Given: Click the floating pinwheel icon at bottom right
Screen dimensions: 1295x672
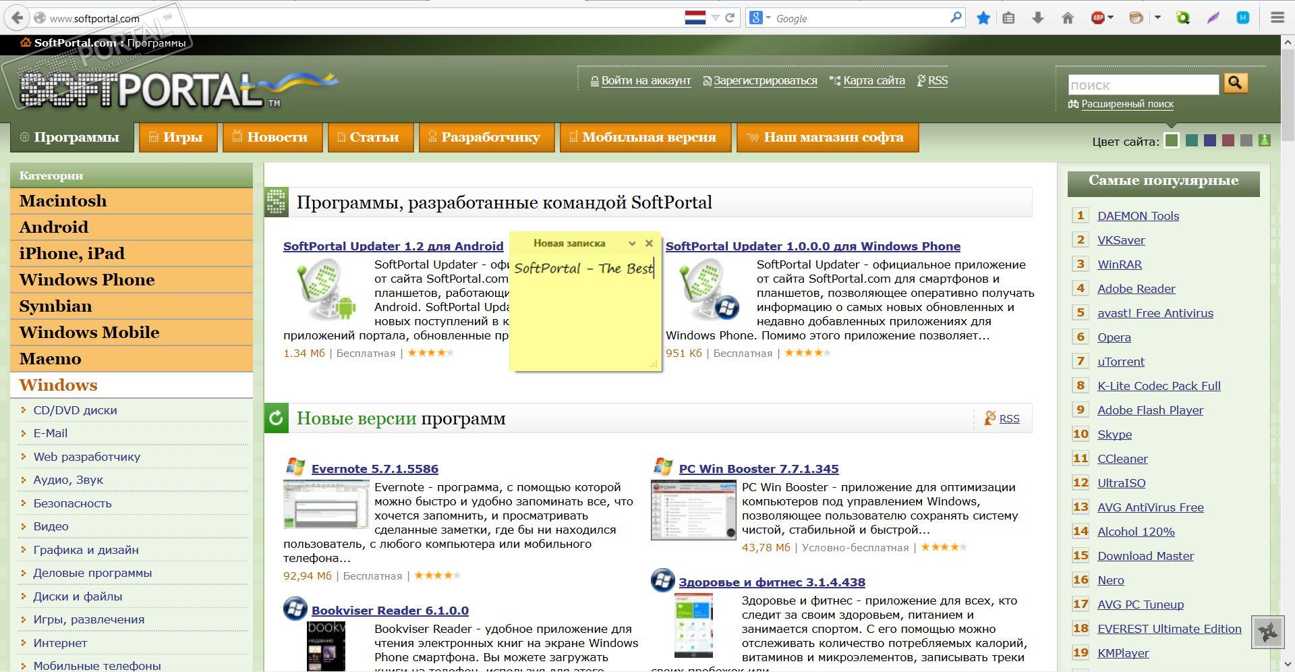Looking at the screenshot, I should tap(1268, 632).
